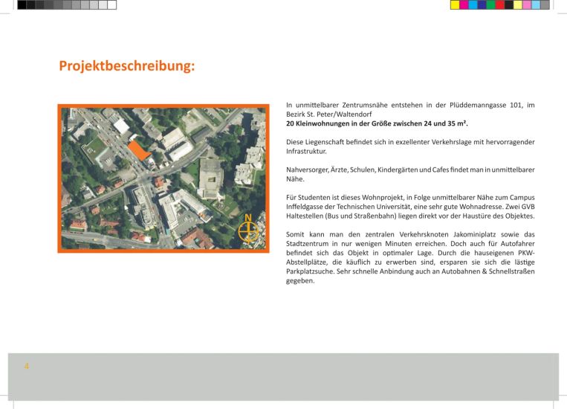Select the red swatch in the color bar
The width and height of the screenshot is (567, 409).
[500, 4]
